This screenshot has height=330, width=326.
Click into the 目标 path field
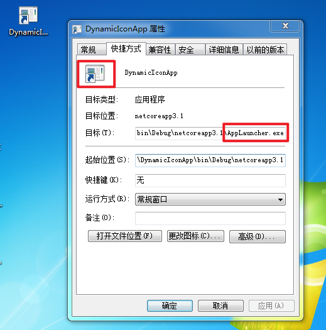point(210,133)
